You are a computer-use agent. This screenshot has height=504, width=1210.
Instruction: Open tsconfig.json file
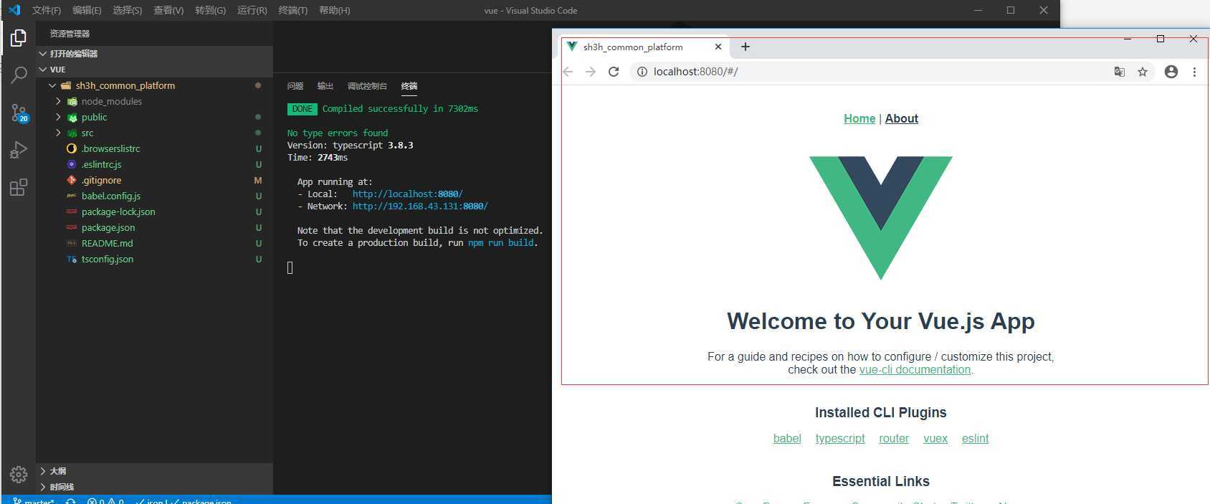tap(108, 259)
